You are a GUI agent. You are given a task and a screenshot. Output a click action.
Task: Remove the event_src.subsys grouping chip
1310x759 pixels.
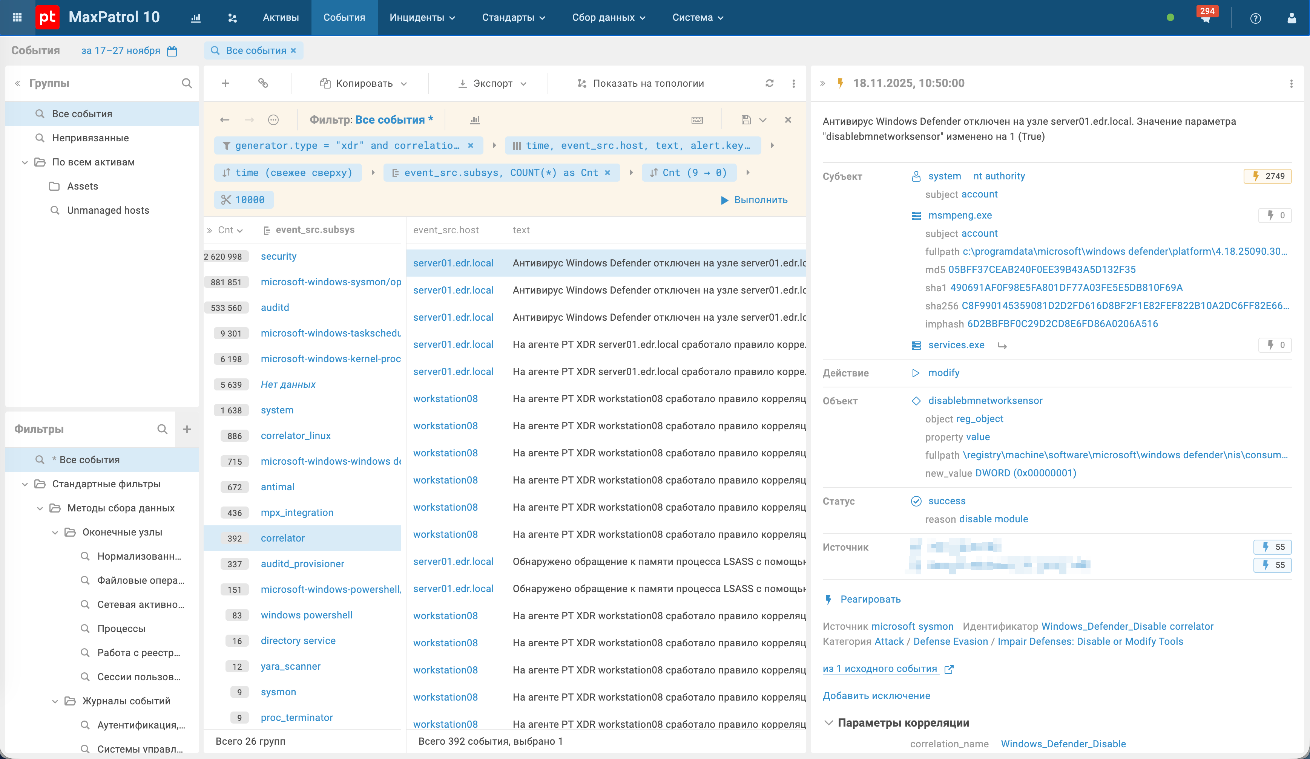(607, 173)
